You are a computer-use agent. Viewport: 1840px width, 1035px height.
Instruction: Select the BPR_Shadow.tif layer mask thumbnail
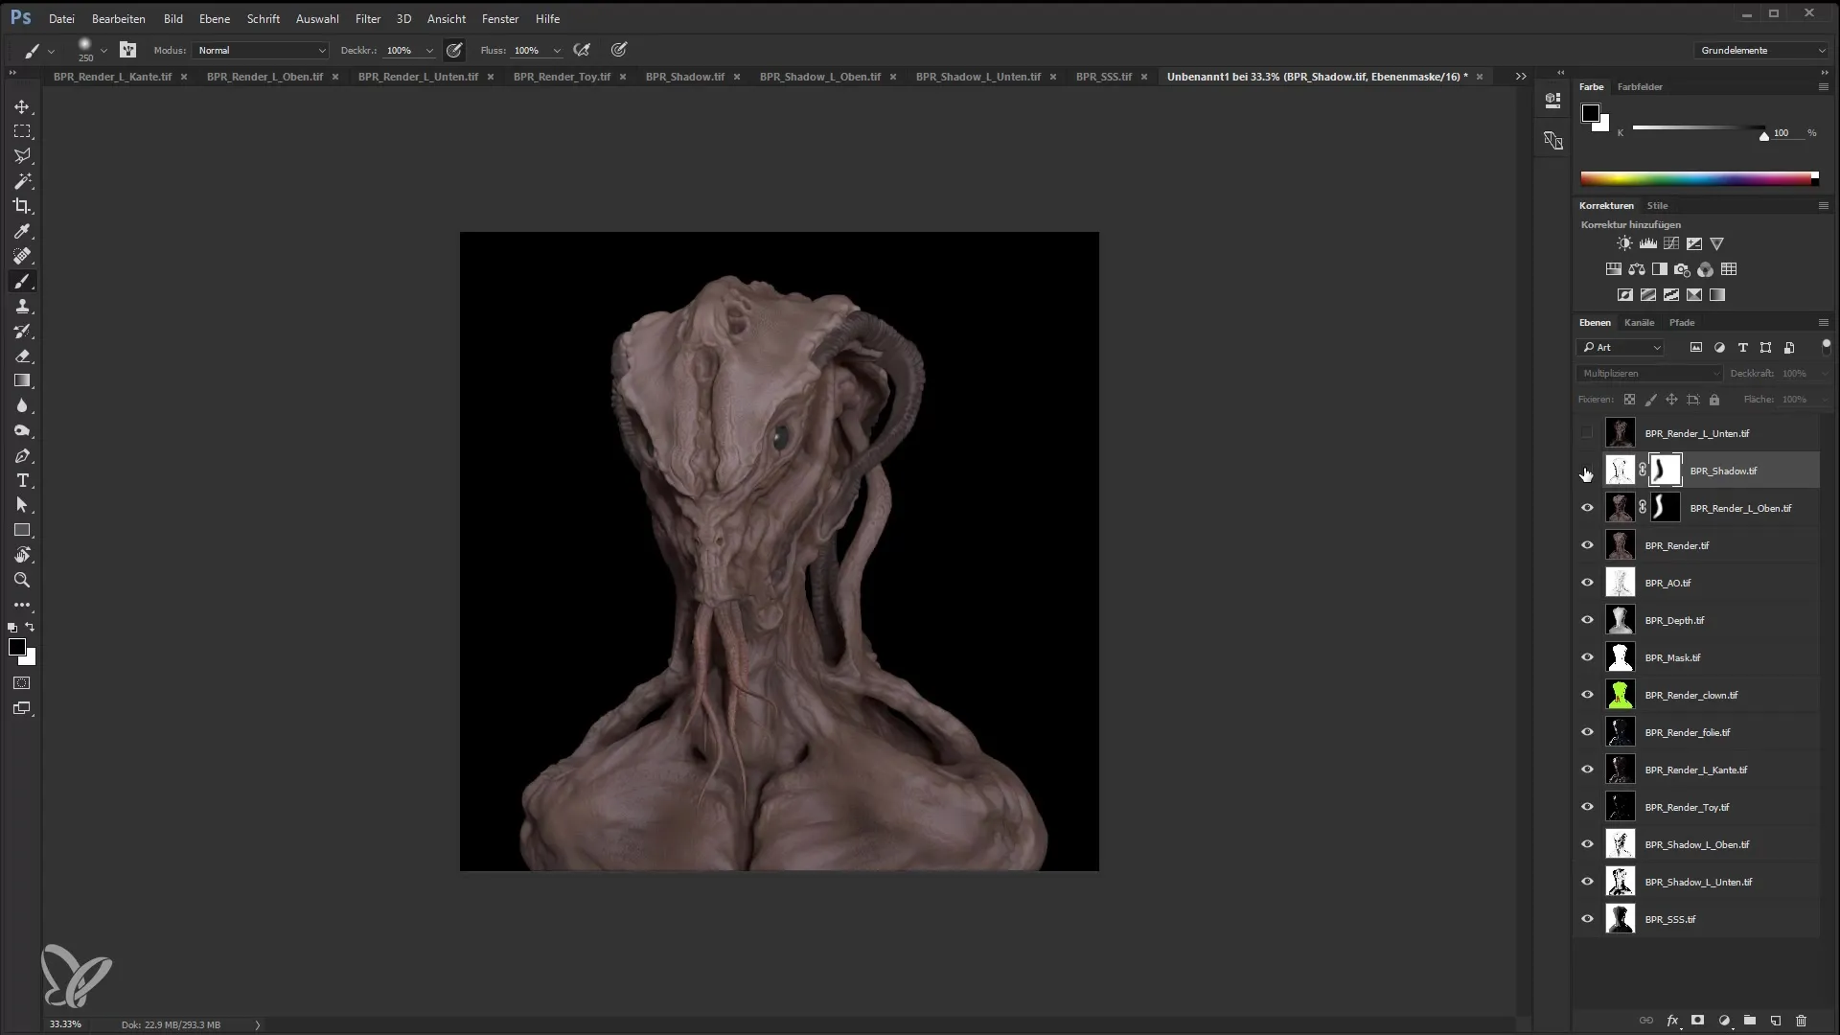[x=1666, y=471]
